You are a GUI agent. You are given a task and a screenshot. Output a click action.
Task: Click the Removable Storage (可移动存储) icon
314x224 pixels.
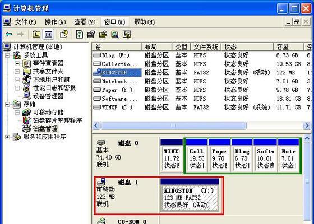[x=27, y=113]
